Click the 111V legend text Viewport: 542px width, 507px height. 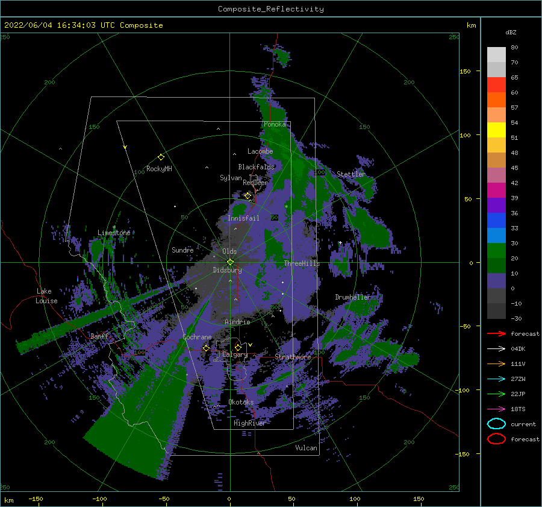(x=518, y=364)
